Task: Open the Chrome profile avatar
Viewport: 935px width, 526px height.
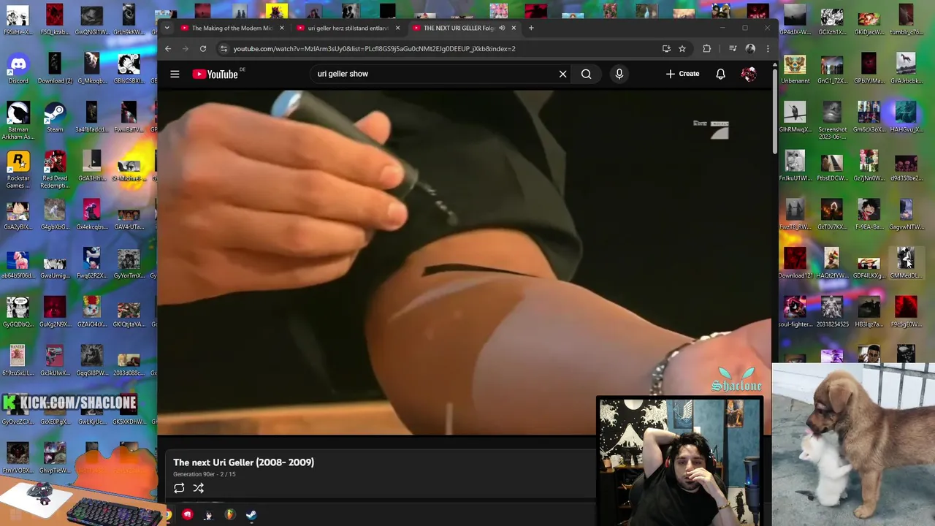Action: tap(750, 49)
